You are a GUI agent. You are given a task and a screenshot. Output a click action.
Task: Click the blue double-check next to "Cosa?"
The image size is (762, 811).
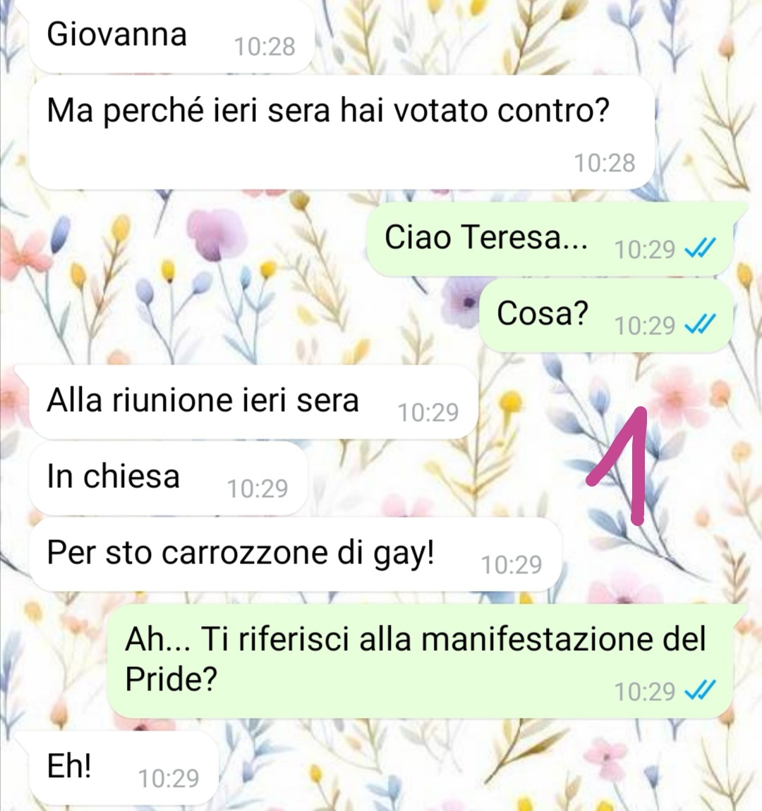[700, 324]
